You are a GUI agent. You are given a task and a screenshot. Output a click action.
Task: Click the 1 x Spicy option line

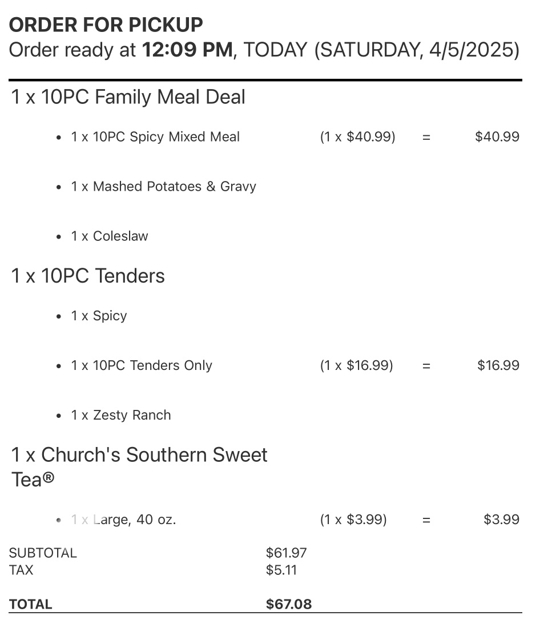99,316
